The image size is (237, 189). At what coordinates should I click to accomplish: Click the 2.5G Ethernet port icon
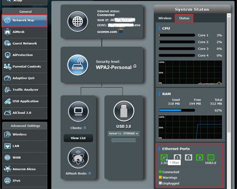pos(164,157)
